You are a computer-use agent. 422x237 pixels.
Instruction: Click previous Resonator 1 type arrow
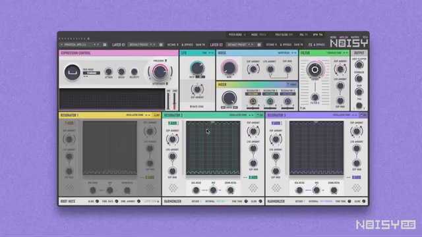click(x=146, y=115)
